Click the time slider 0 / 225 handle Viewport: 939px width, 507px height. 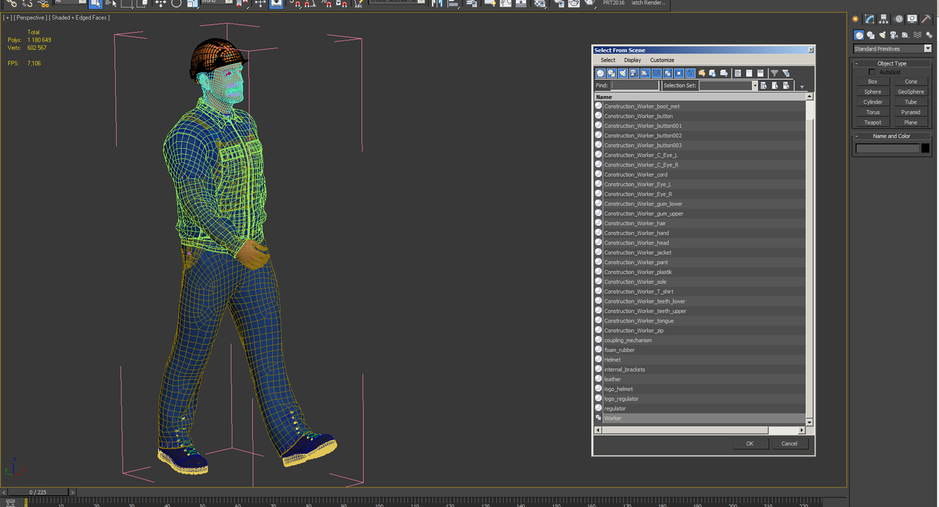(x=37, y=492)
